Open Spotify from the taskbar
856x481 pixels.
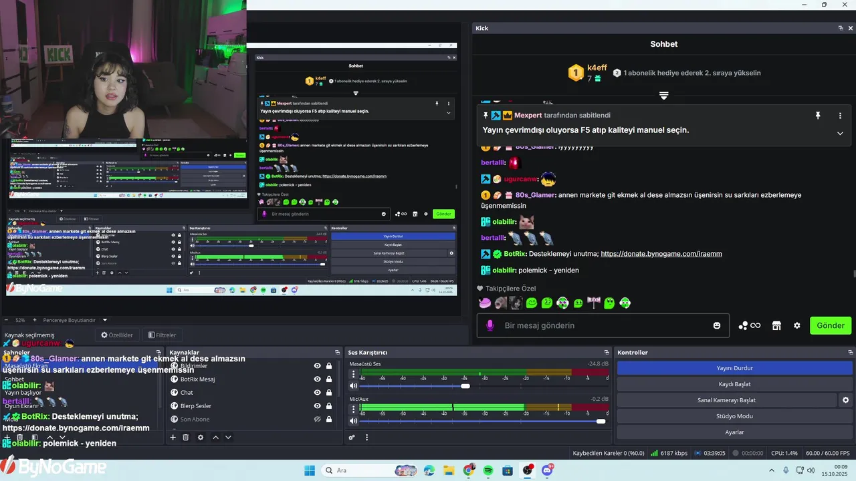click(488, 470)
